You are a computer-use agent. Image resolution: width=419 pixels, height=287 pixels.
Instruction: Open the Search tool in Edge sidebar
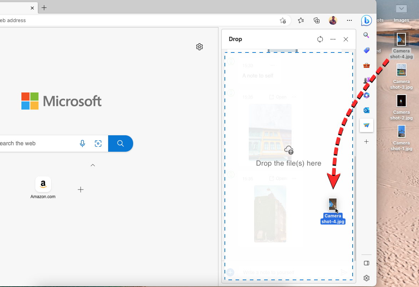(366, 35)
